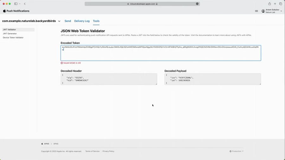Show the tab overview icon

(281, 4)
